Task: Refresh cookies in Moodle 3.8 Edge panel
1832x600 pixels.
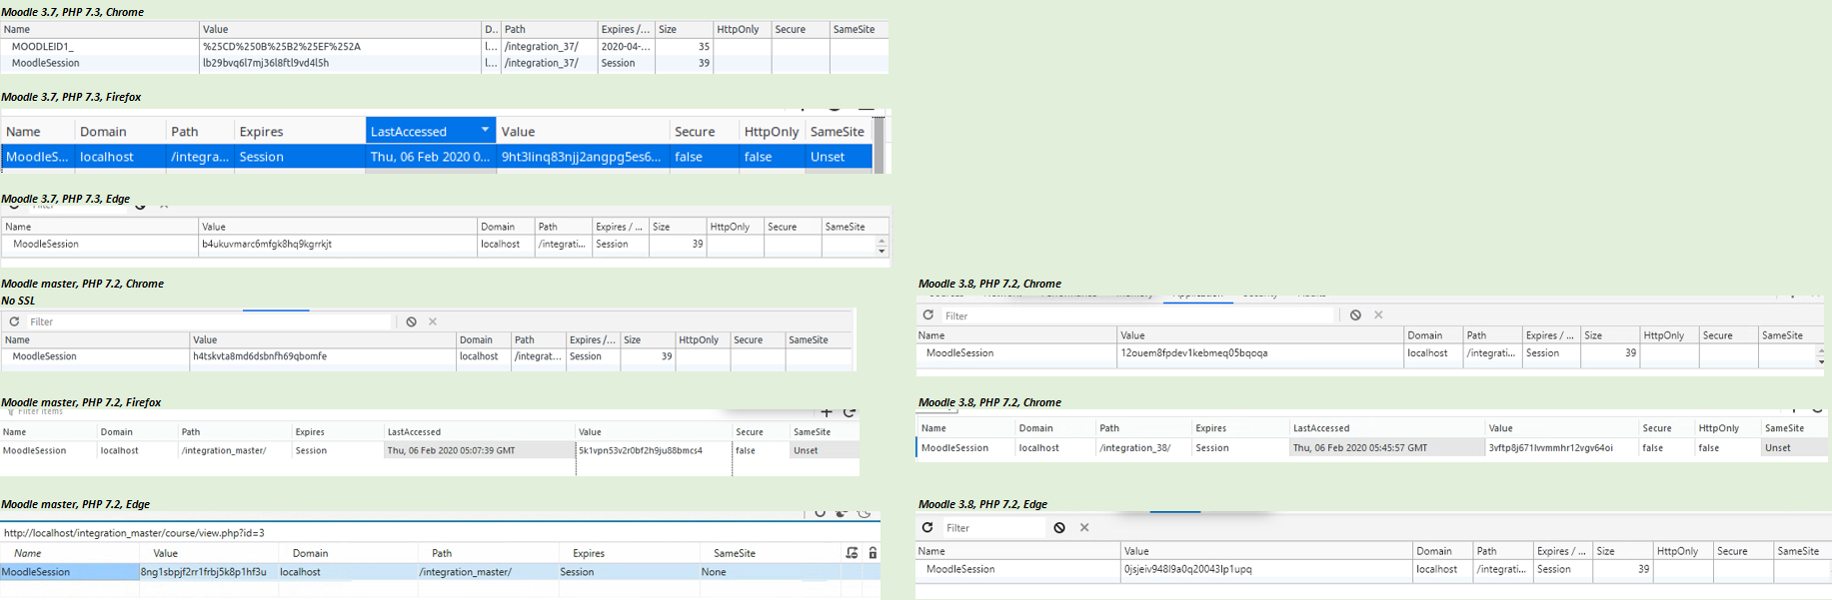Action: click(927, 527)
